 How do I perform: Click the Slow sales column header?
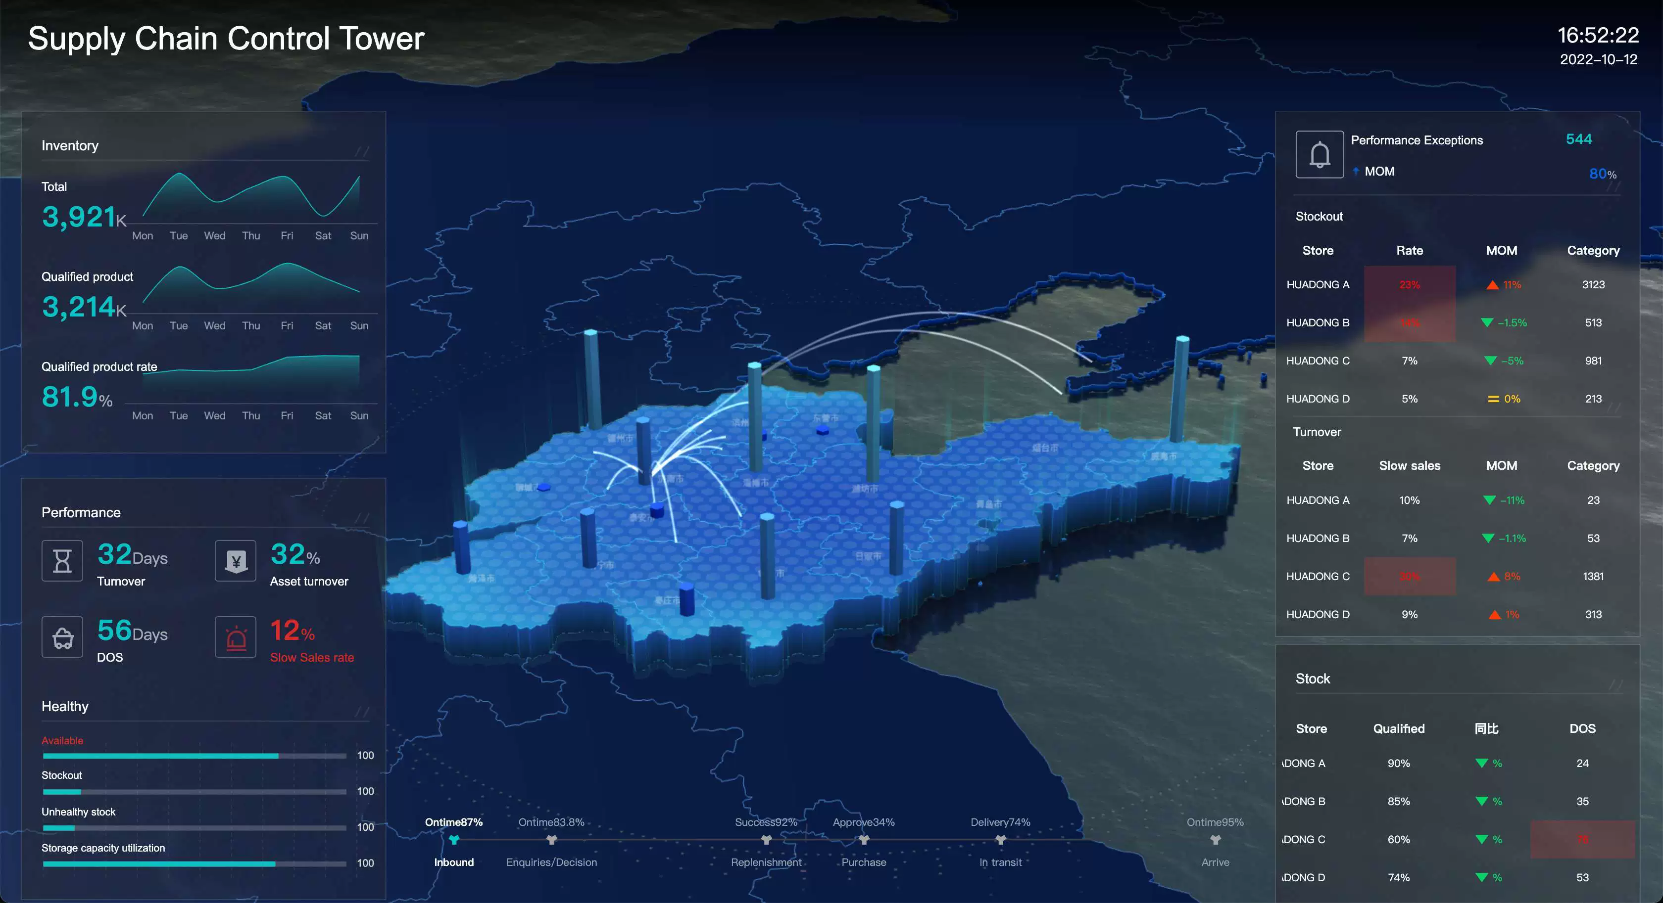pyautogui.click(x=1409, y=466)
